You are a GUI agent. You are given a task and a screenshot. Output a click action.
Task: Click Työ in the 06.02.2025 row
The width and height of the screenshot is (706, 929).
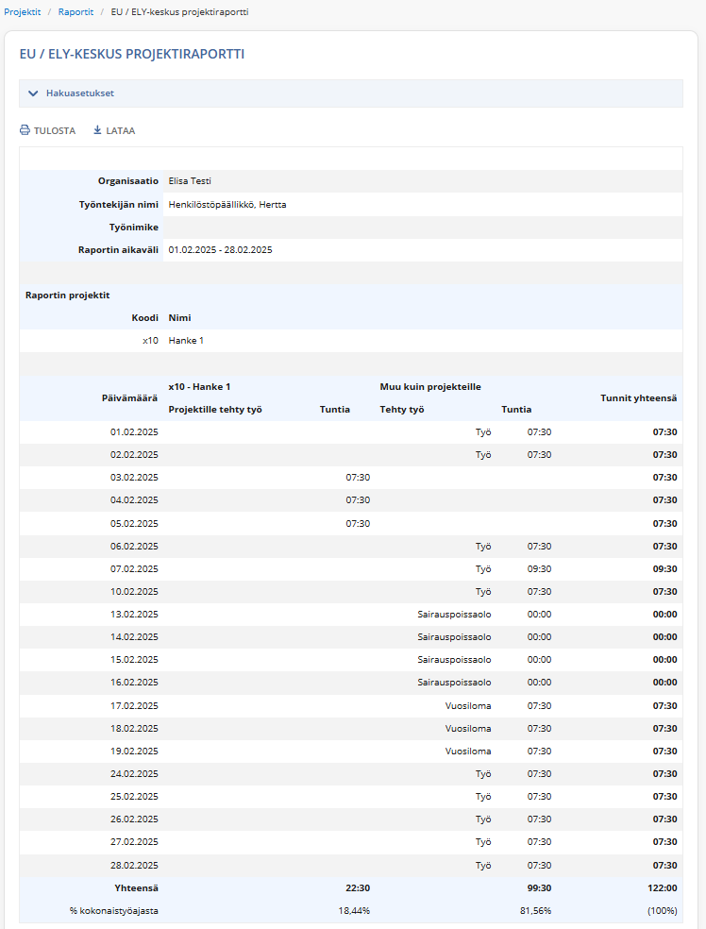(x=483, y=547)
